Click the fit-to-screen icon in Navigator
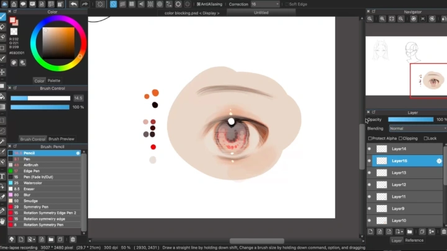Image resolution: width=447 pixels, height=251 pixels. pos(392,19)
